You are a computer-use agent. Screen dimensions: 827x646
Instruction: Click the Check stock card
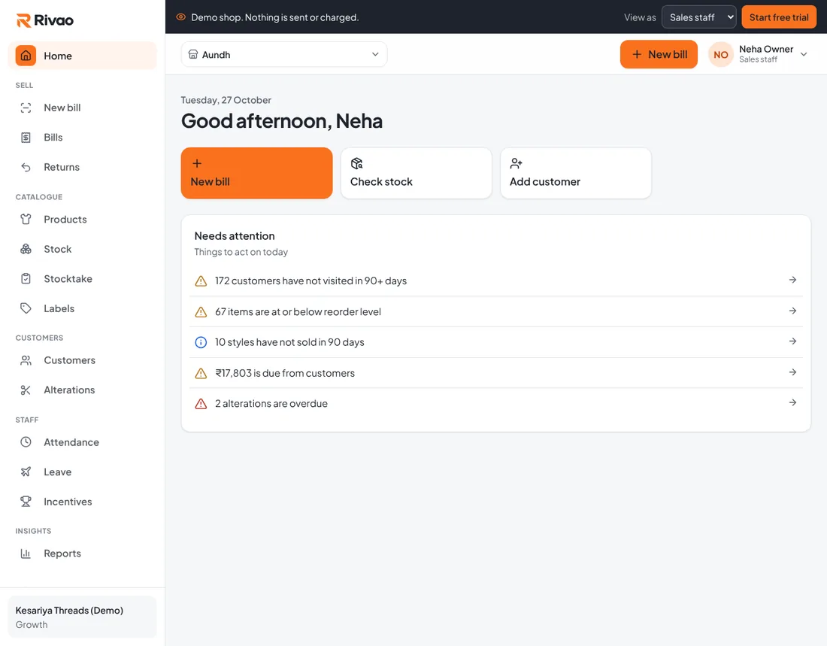point(417,173)
